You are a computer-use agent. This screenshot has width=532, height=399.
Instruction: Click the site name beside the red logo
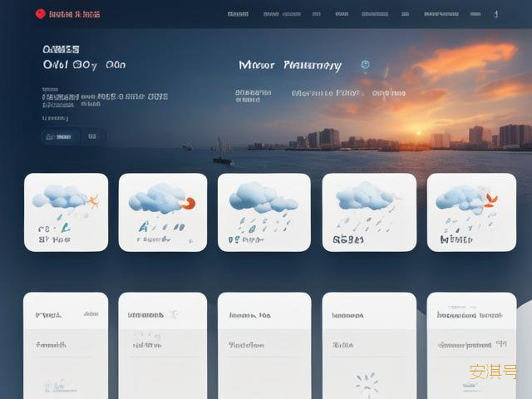pyautogui.click(x=74, y=14)
